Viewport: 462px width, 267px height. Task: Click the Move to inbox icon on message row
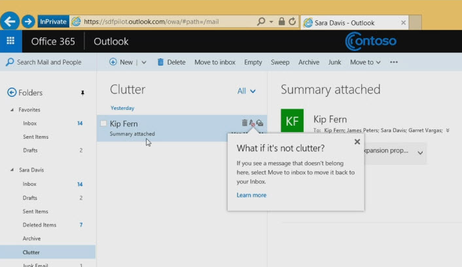pos(260,123)
